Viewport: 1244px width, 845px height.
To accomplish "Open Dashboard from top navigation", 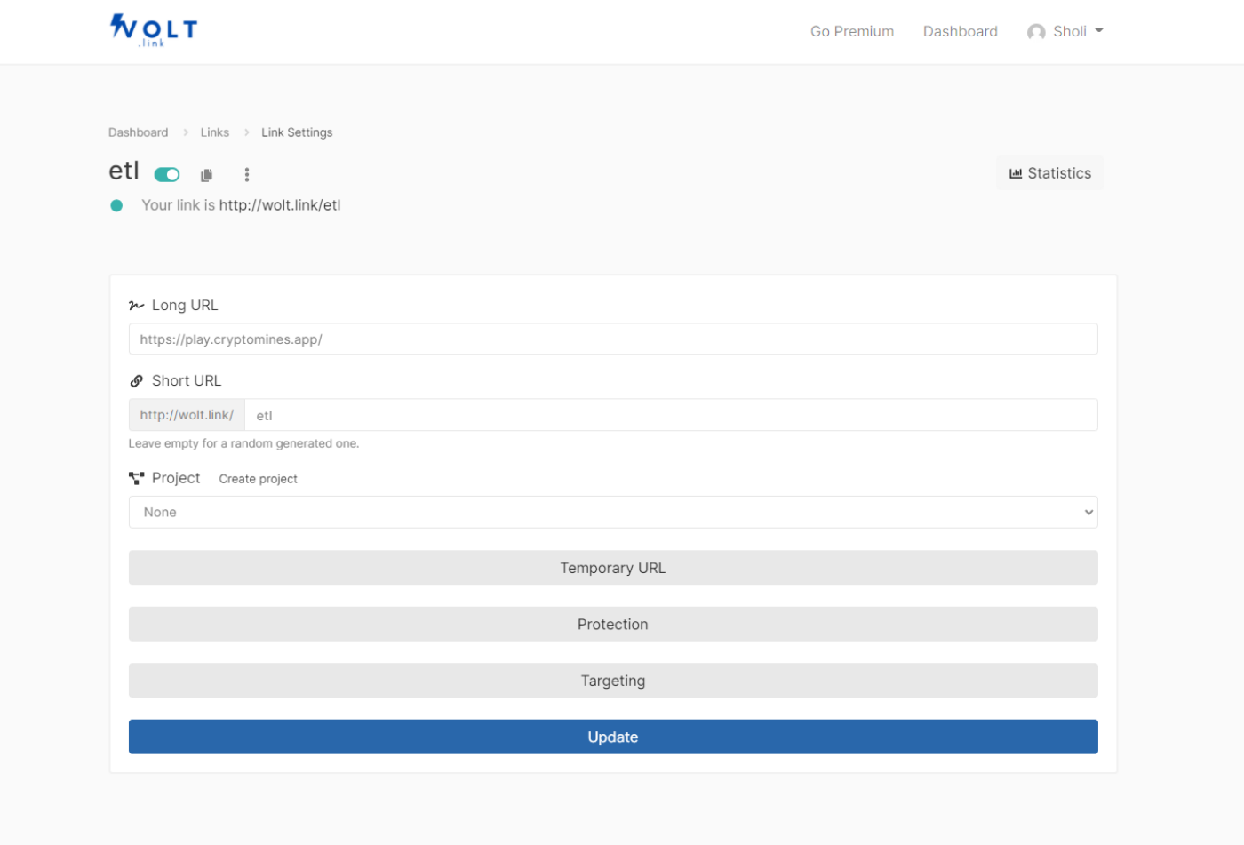I will (x=961, y=31).
